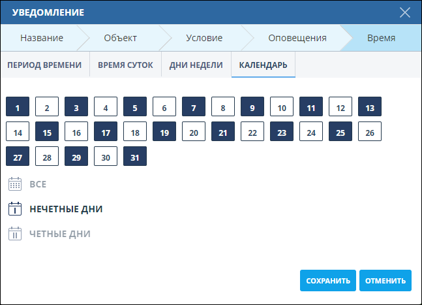Deselect day 7 in calendar
The height and width of the screenshot is (305, 422).
pyautogui.click(x=194, y=106)
